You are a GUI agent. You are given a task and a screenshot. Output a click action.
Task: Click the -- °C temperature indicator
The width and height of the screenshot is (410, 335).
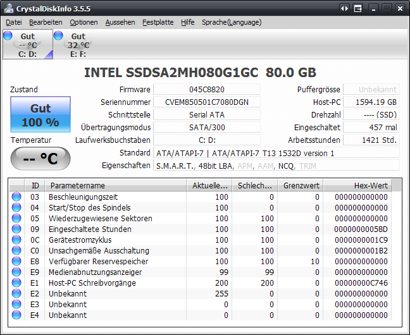tap(40, 159)
